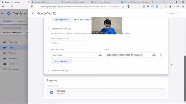Click the All Pages trigger eye icon
This screenshot has width=186, height=104.
click(x=52, y=92)
